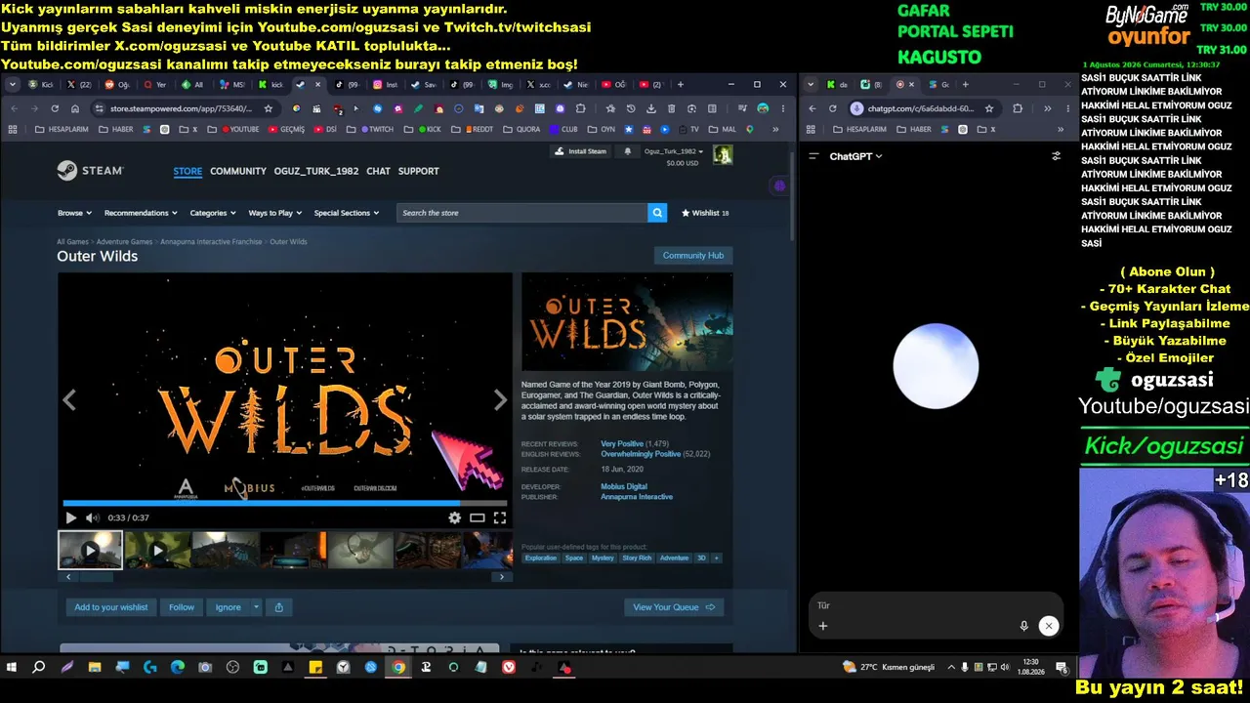Open a new tab in Steam browser window
Viewport: 1250px width, 703px height.
pyautogui.click(x=681, y=85)
